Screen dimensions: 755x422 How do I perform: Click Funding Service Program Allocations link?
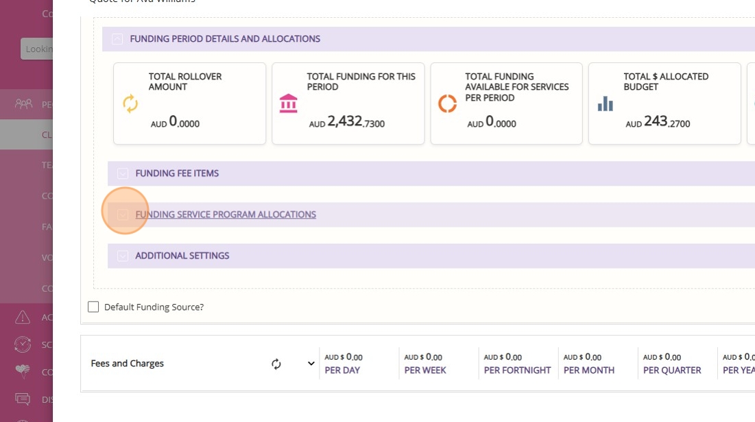[226, 214]
